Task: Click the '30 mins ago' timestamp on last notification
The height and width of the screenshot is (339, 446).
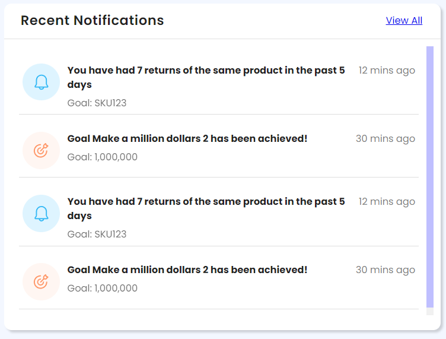Action: point(386,270)
